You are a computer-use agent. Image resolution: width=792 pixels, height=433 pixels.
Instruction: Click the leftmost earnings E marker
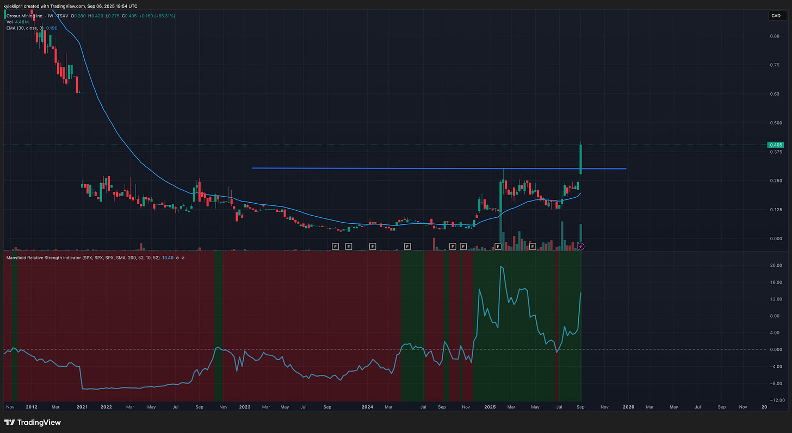(x=335, y=247)
